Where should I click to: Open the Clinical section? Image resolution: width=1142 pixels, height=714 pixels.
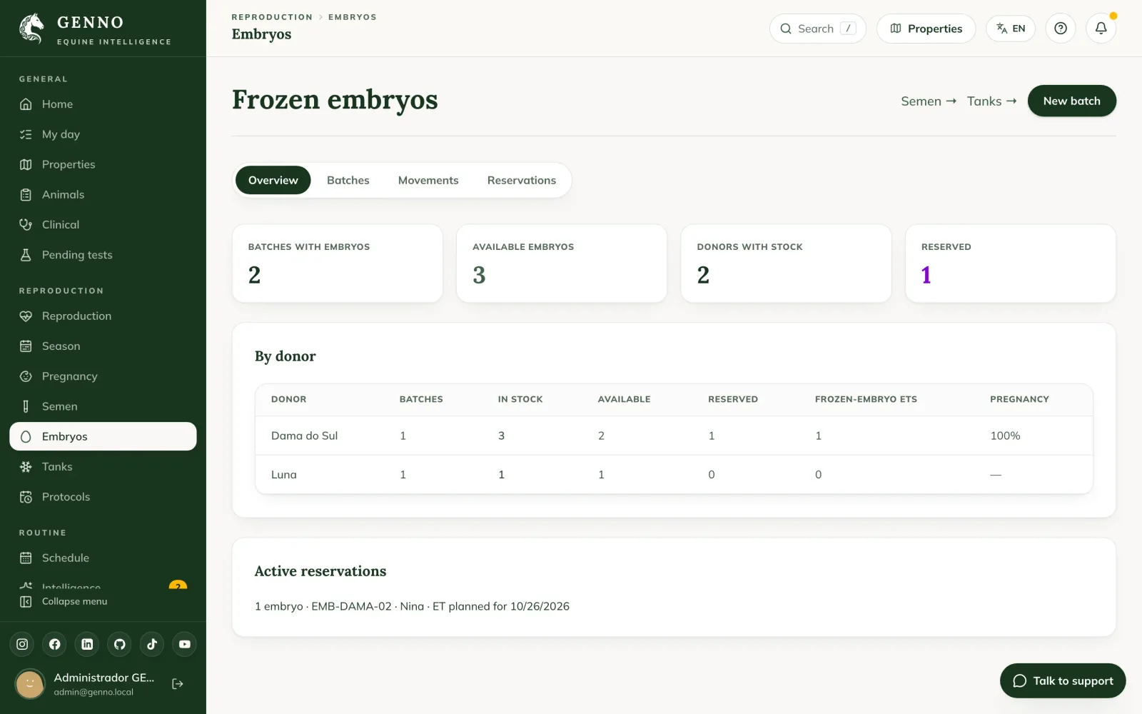[x=103, y=224]
